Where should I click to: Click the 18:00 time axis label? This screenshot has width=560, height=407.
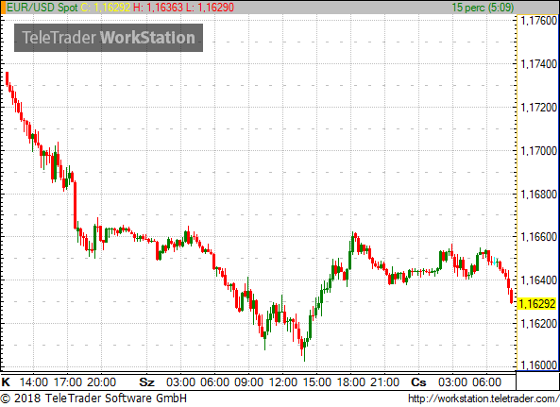[351, 382]
